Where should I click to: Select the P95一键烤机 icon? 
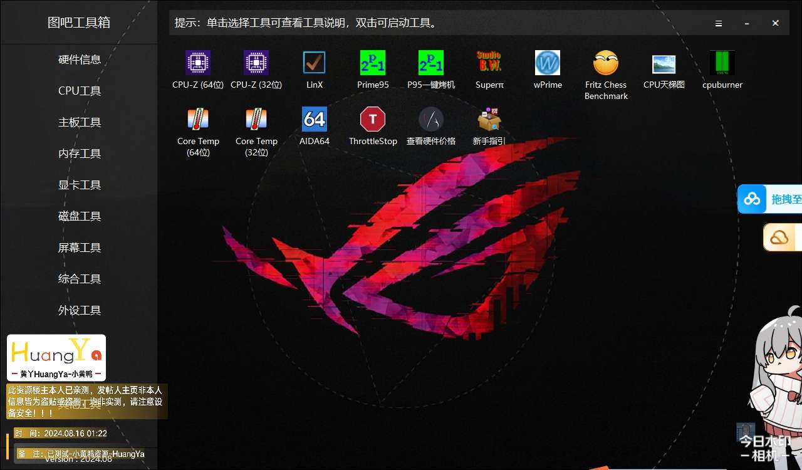coord(431,63)
